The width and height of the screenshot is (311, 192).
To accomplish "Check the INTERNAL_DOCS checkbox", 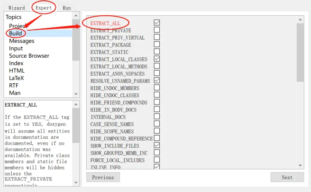I will (x=157, y=116).
